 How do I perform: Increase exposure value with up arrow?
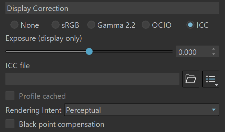tap(214, 49)
